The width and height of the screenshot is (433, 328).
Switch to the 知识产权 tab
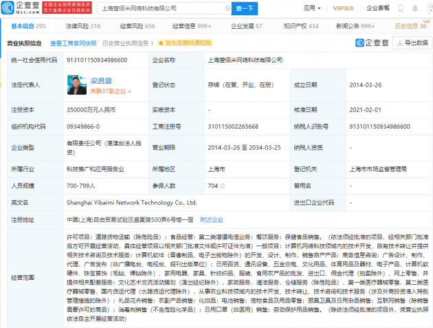point(301,26)
